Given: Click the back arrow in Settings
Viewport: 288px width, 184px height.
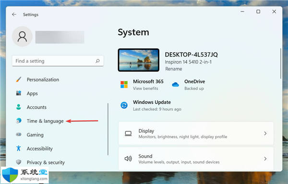Looking at the screenshot, I should pos(14,14).
